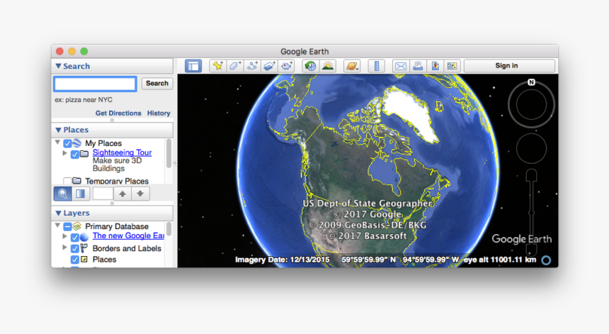Select the Primary Database label

117,226
